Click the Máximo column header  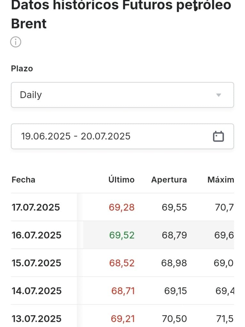pyautogui.click(x=220, y=180)
